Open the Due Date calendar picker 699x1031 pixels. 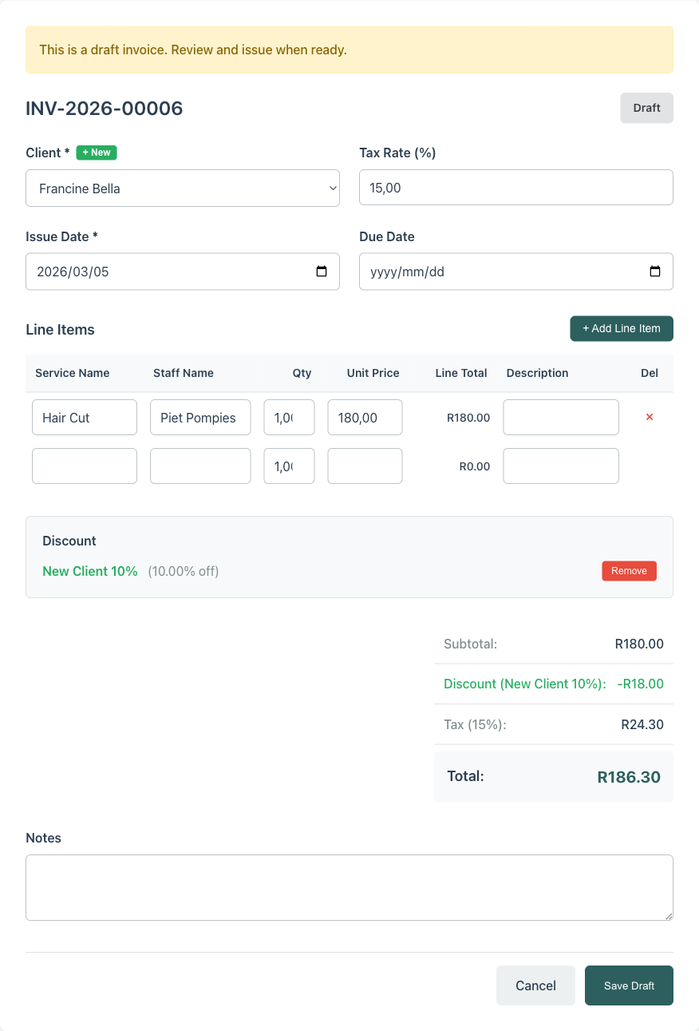(x=655, y=272)
